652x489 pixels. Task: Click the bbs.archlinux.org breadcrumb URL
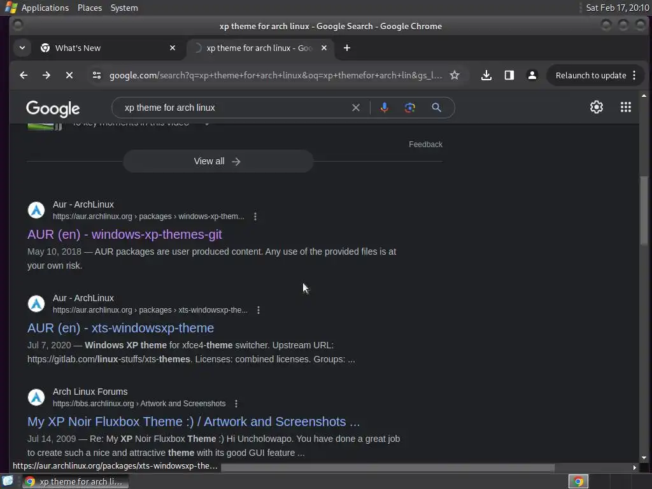point(139,404)
